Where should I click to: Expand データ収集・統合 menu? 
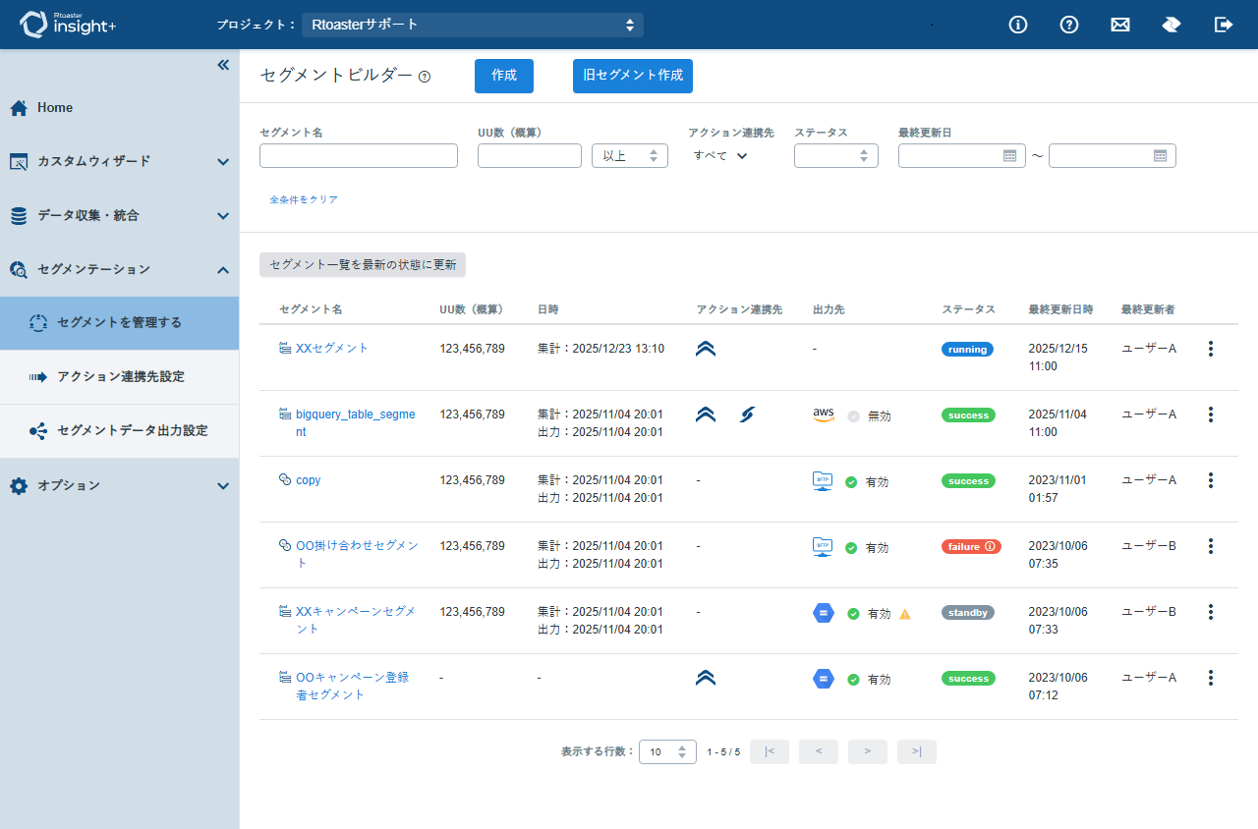pos(119,215)
